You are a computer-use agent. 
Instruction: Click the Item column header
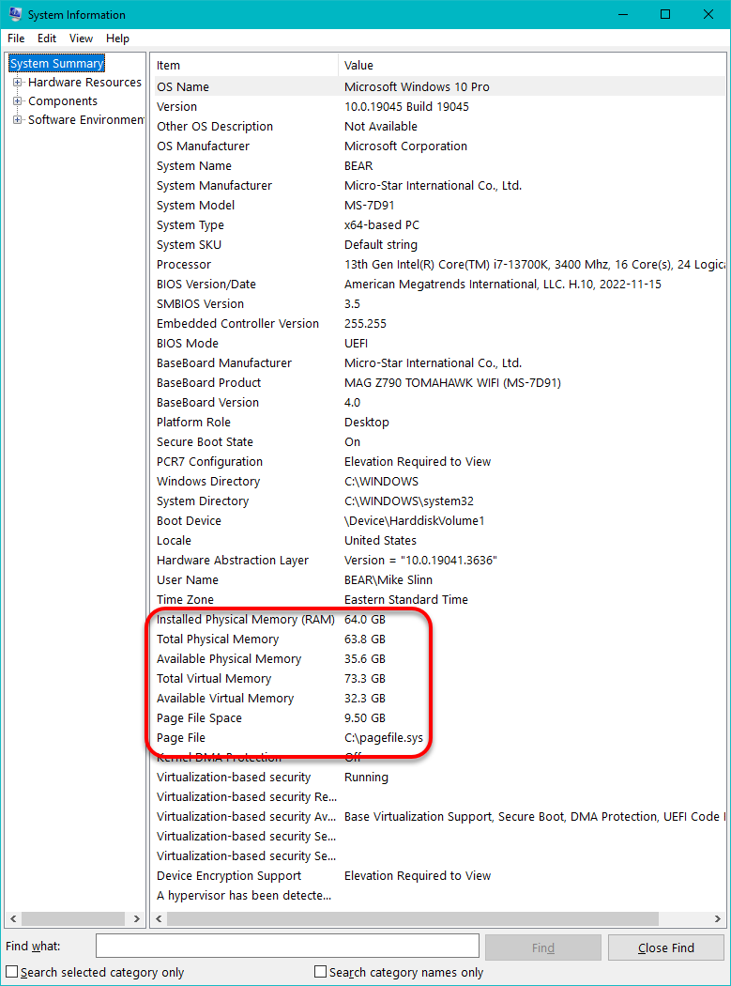click(x=244, y=66)
